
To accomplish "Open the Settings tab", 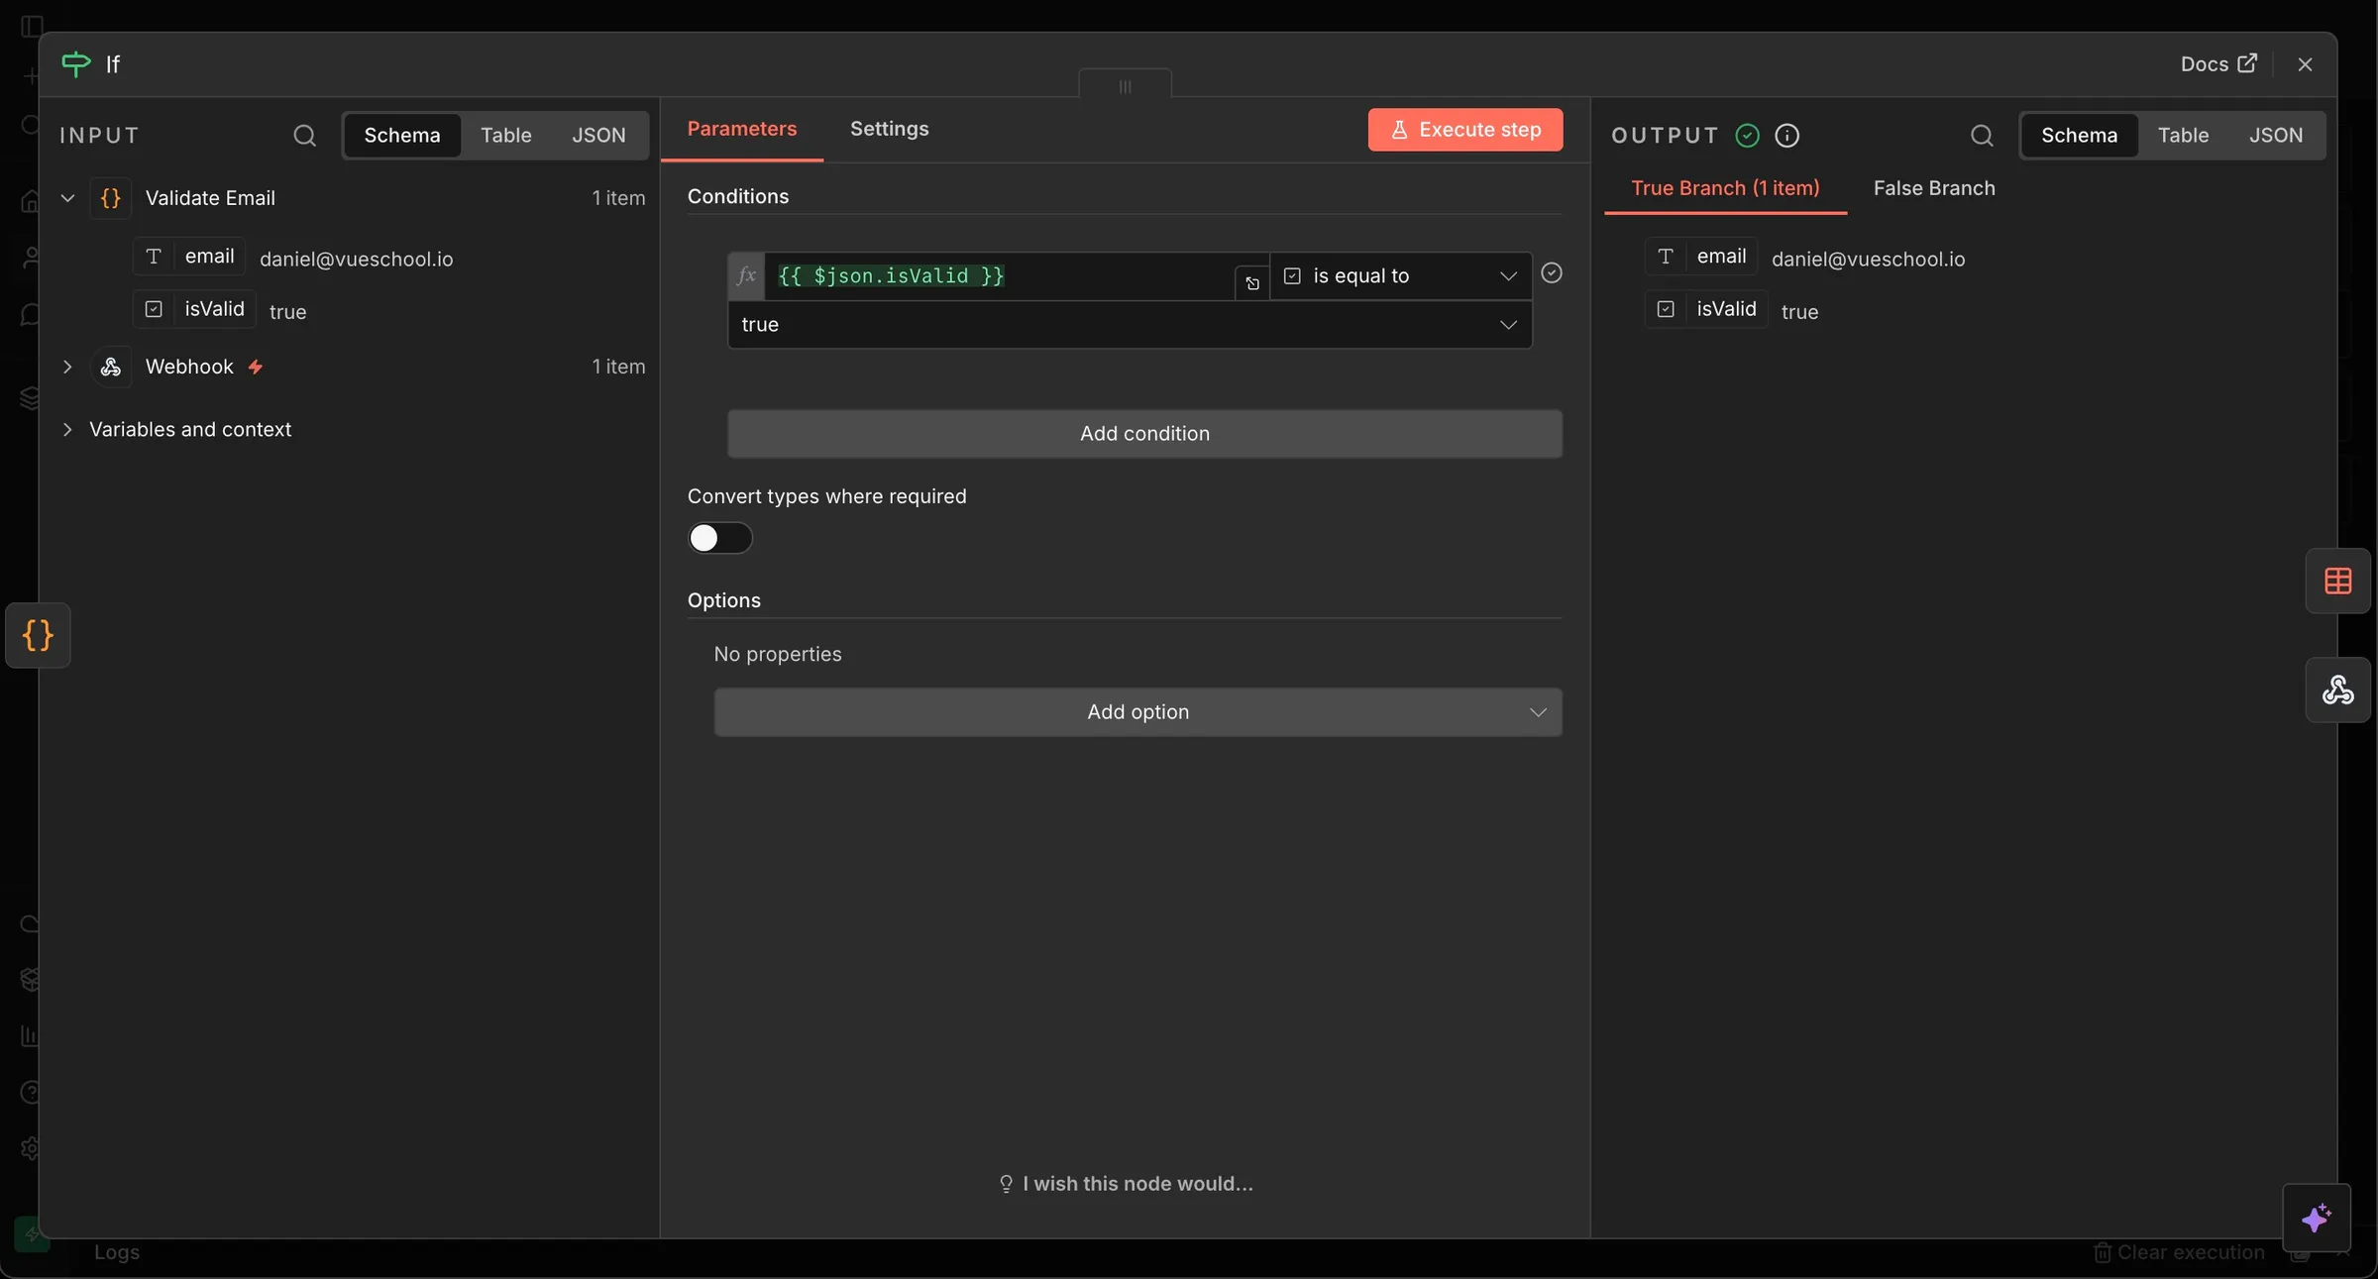I will click(890, 129).
